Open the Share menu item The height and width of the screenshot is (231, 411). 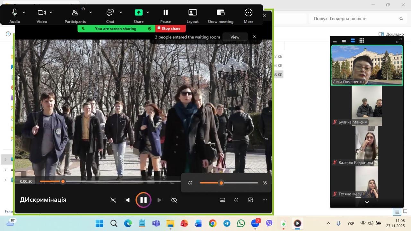coord(138,13)
